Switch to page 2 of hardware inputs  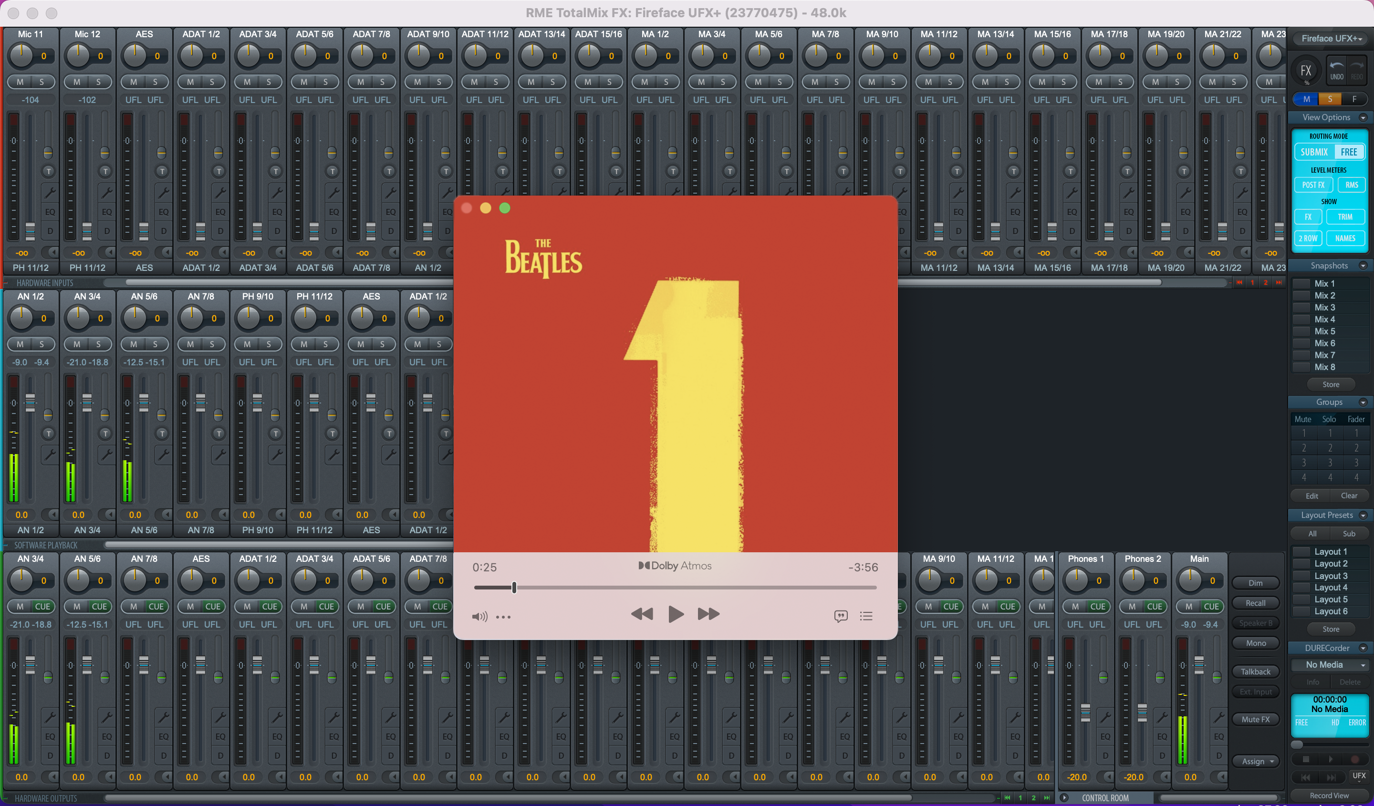point(1265,282)
